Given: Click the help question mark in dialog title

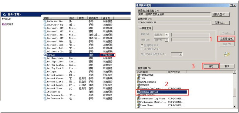Looking at the screenshot, I should [x=231, y=5].
